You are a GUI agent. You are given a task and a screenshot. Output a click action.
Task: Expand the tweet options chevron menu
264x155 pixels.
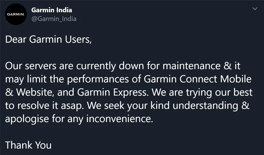[255, 9]
